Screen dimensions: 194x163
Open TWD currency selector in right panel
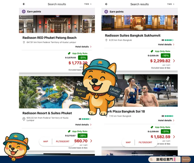tap(171, 4)
